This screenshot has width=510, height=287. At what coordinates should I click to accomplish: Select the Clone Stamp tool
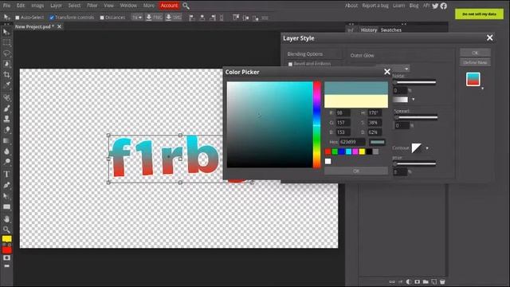[x=6, y=119]
